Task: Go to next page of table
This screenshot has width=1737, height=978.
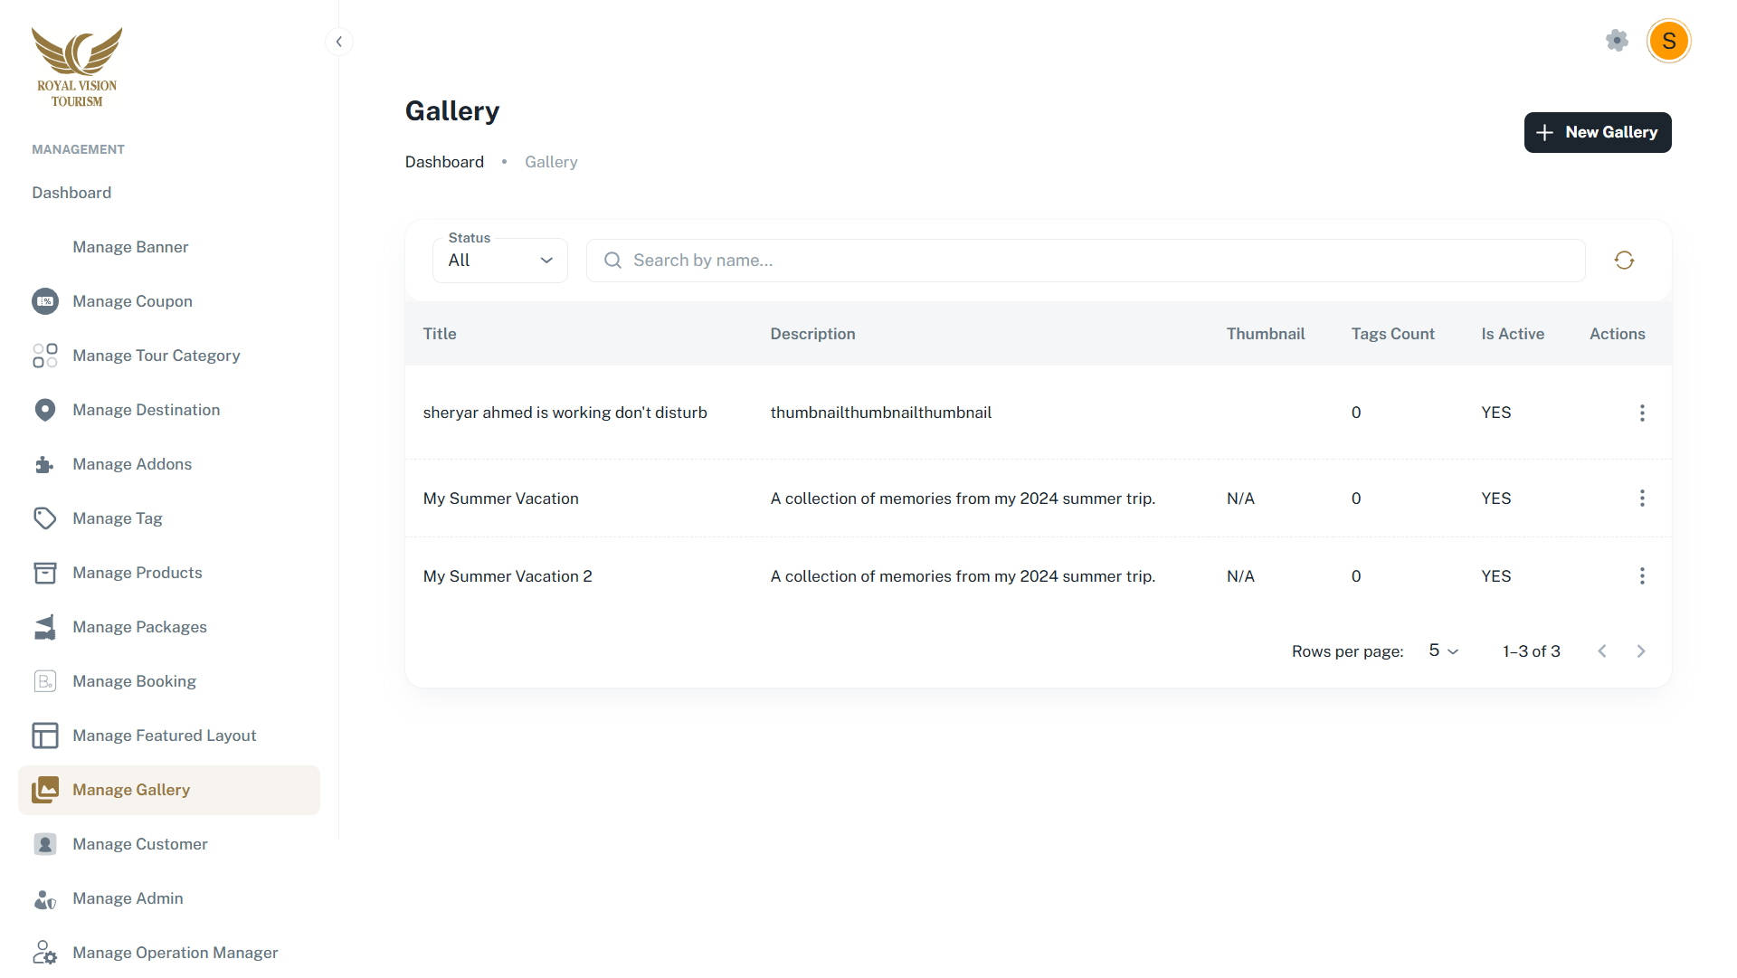Action: 1641,651
